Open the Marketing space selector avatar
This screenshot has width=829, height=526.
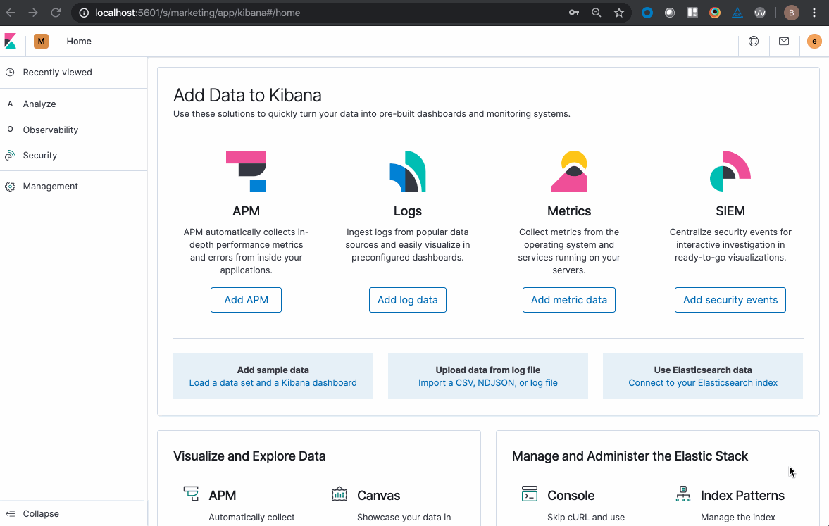(x=42, y=41)
